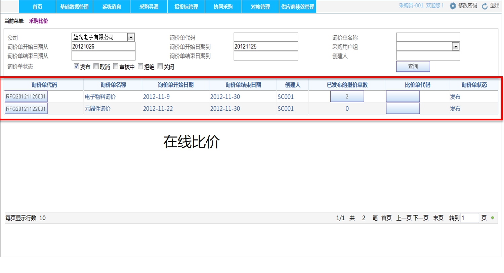504x273 pixels.
Task: Uncheck the 发布 status checkbox
Action: pos(77,66)
